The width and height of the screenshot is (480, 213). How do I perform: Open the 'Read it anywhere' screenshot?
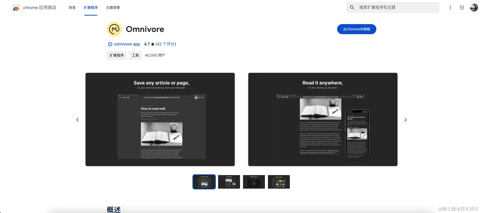coord(323,120)
